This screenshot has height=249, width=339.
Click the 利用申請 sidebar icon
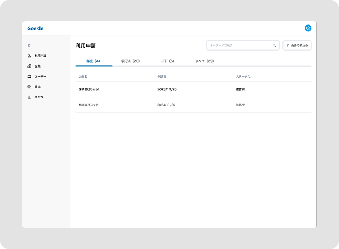click(x=29, y=56)
